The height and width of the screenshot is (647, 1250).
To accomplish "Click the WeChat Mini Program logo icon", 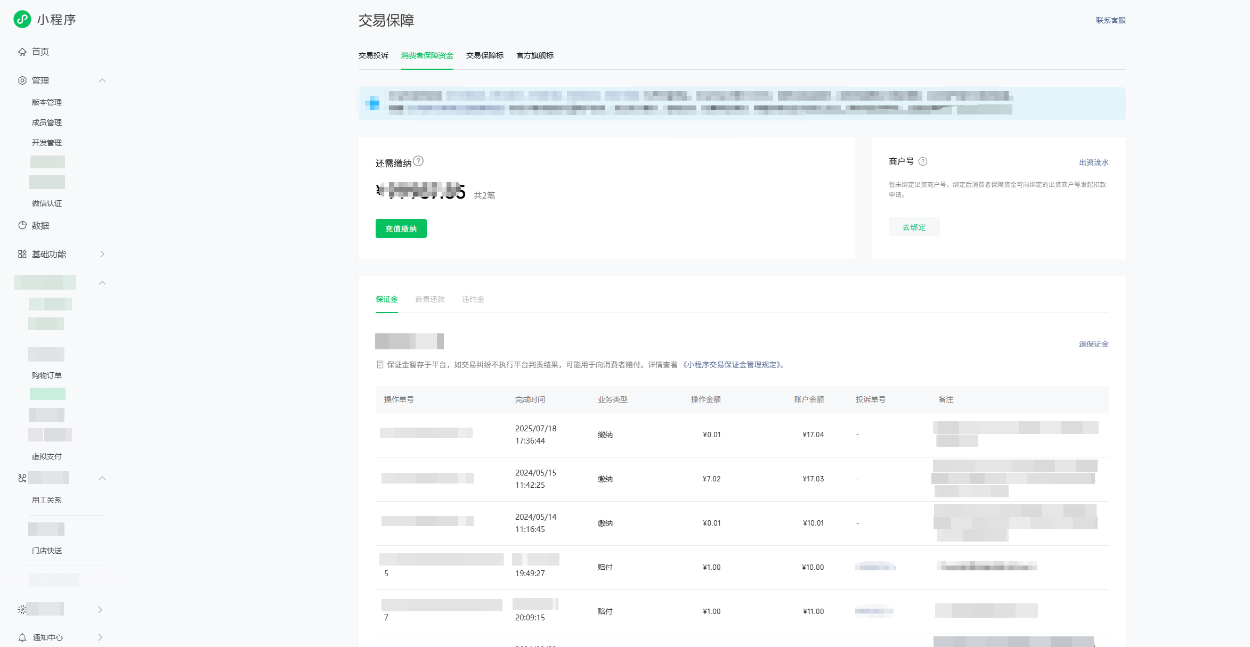I will 22,19.
